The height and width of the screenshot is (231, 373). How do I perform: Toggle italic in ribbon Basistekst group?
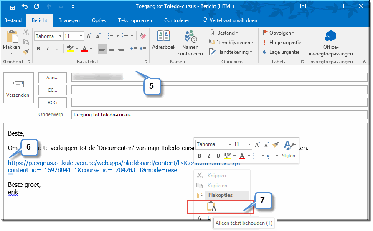pyautogui.click(x=48, y=49)
